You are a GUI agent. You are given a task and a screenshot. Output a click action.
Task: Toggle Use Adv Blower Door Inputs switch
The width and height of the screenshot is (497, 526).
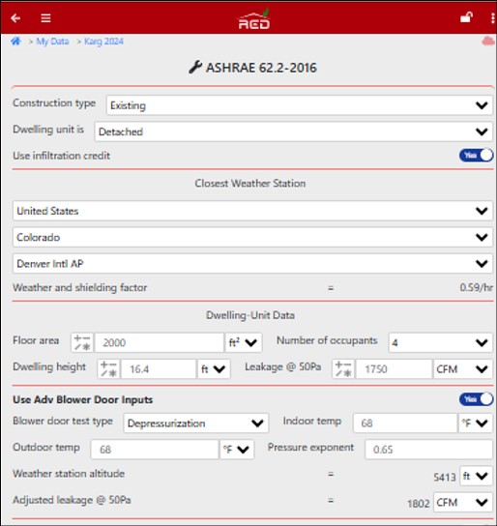point(476,399)
